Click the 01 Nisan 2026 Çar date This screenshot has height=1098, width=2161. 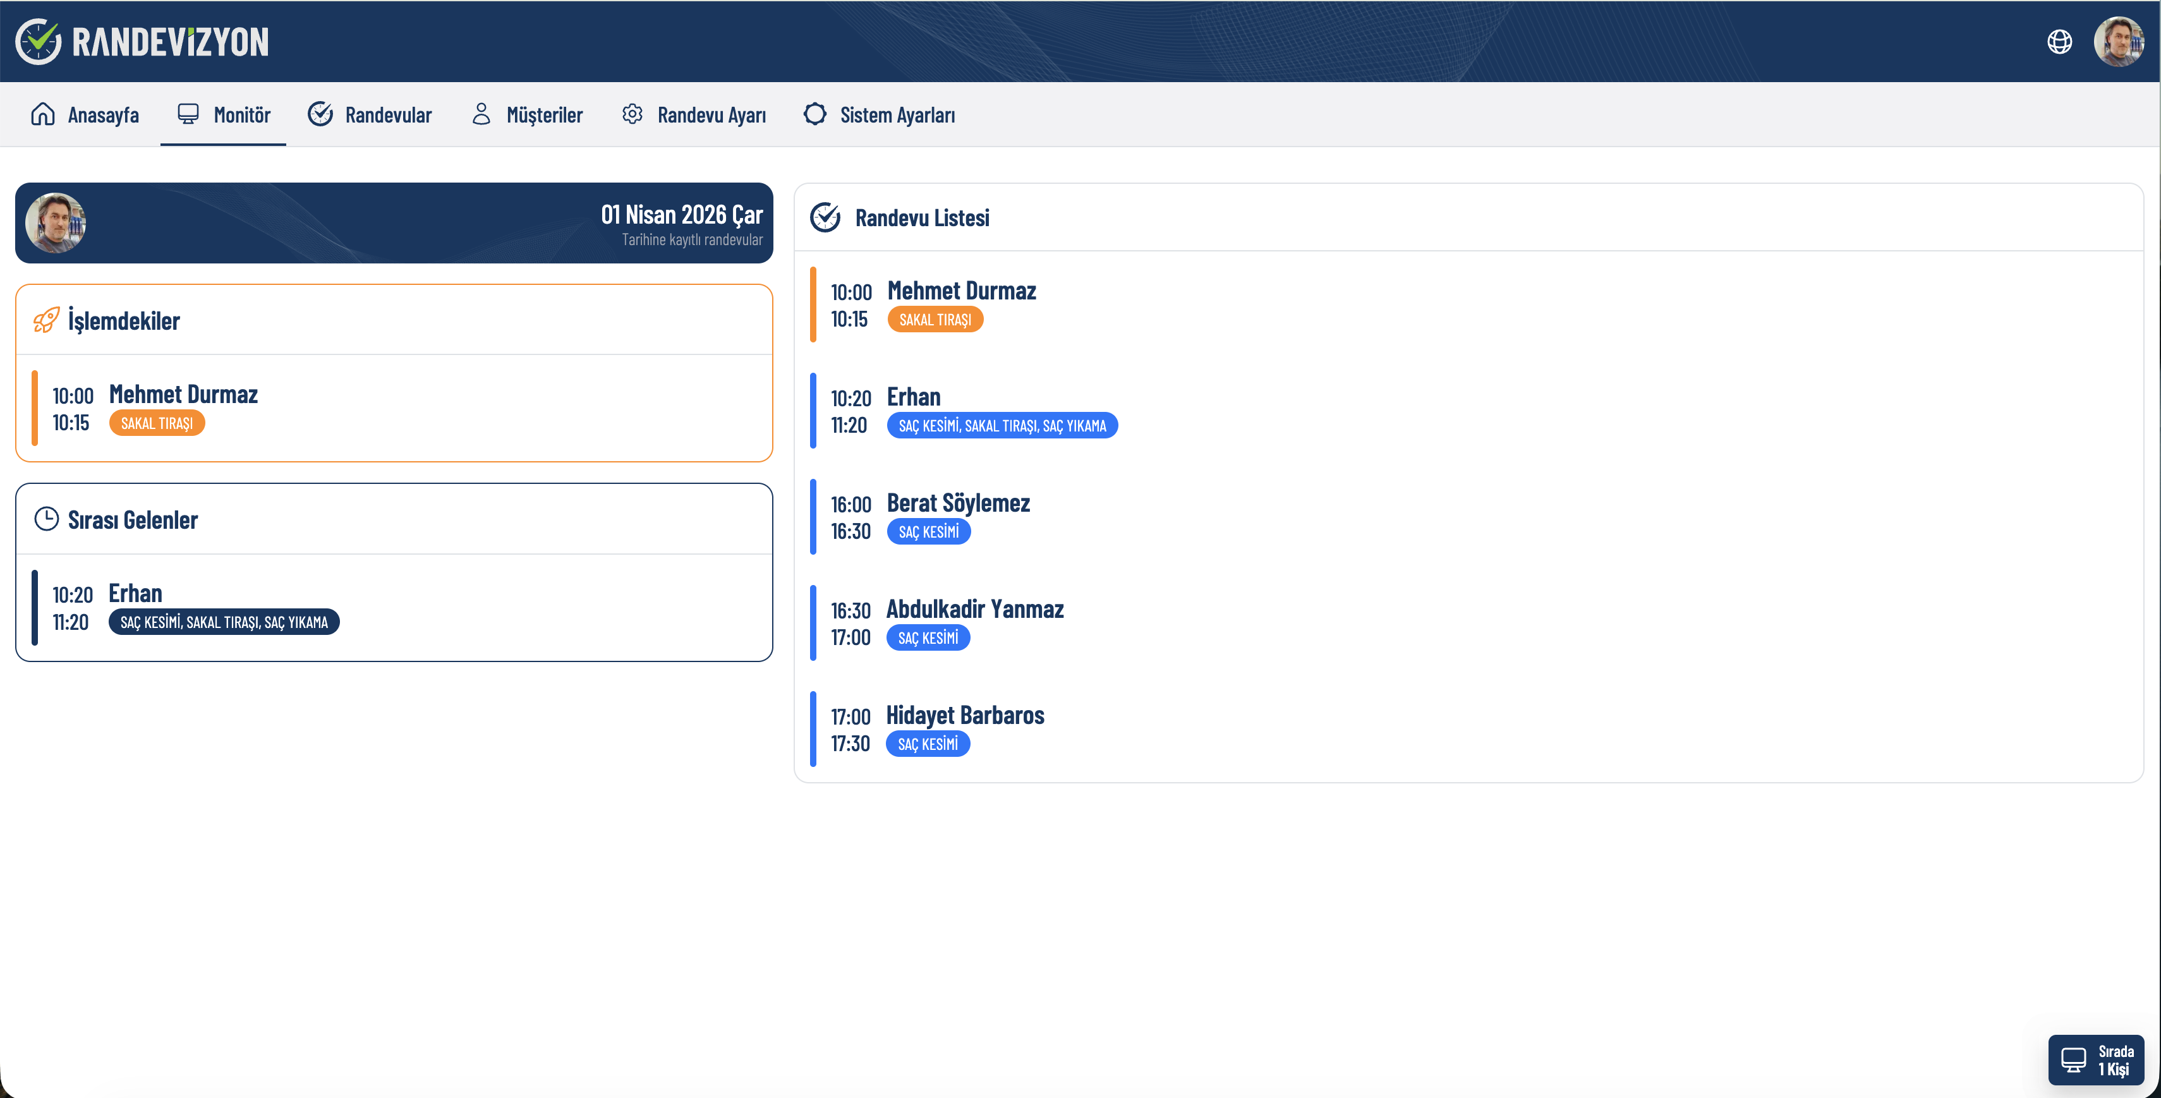(x=681, y=215)
